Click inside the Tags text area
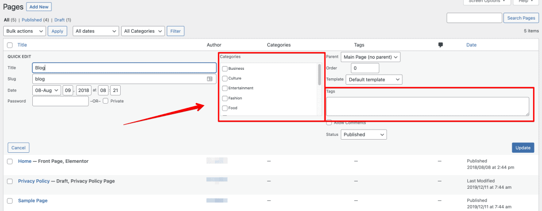The width and height of the screenshot is (542, 211). pos(428,106)
